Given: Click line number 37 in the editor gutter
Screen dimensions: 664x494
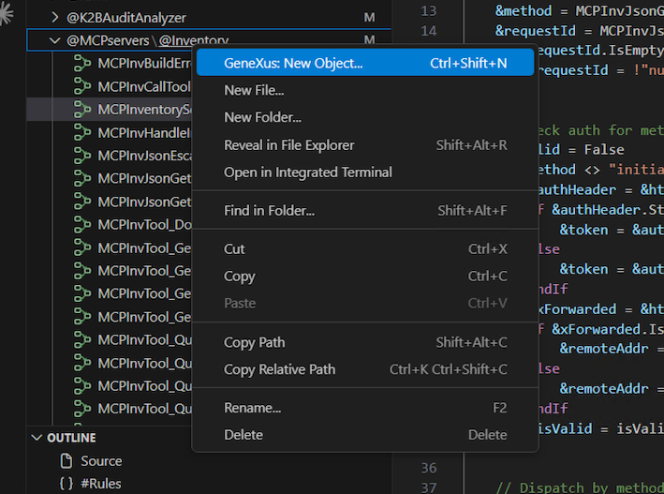Looking at the screenshot, I should pyautogui.click(x=429, y=487).
